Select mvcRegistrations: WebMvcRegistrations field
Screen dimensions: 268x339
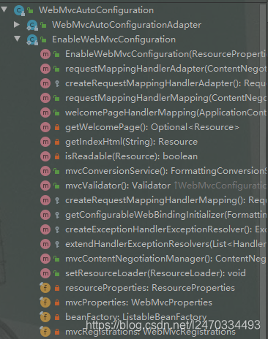tap(150, 332)
